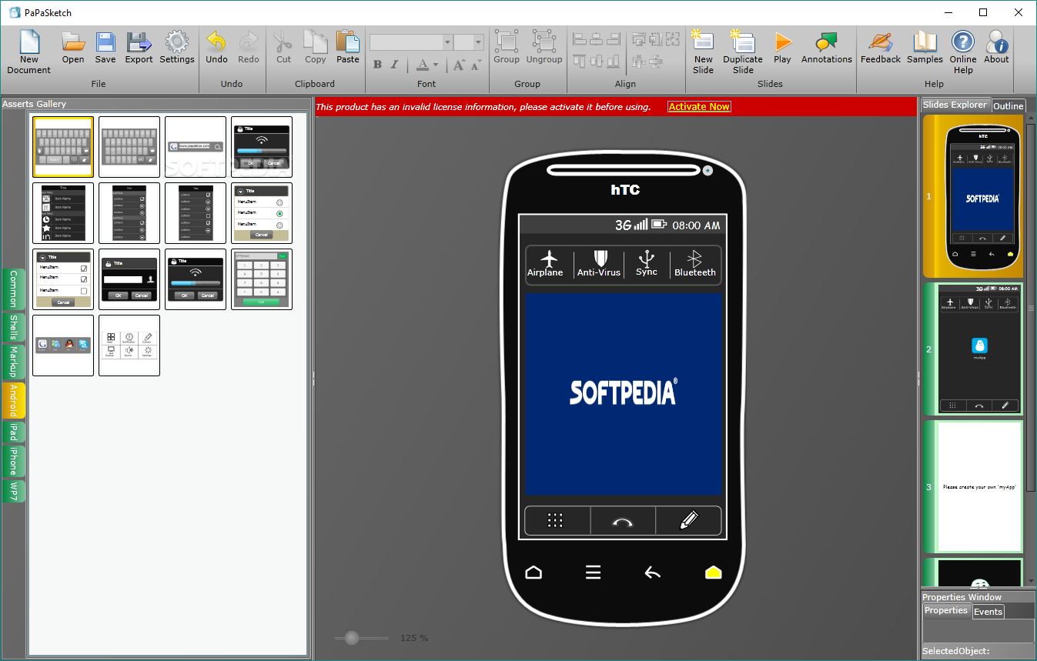Align selected objects to left edges
The image size is (1037, 661).
click(580, 38)
